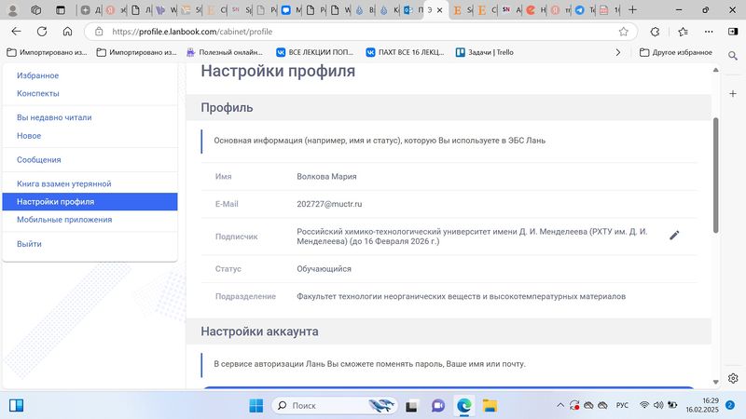
Task: Open sidebar settings gear icon
Action: pyautogui.click(x=733, y=378)
